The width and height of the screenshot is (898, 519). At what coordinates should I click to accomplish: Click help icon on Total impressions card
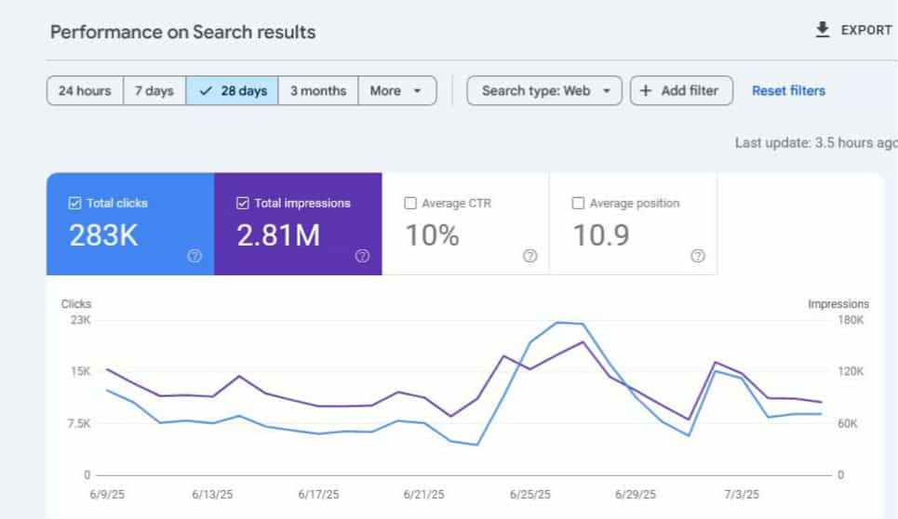(362, 257)
